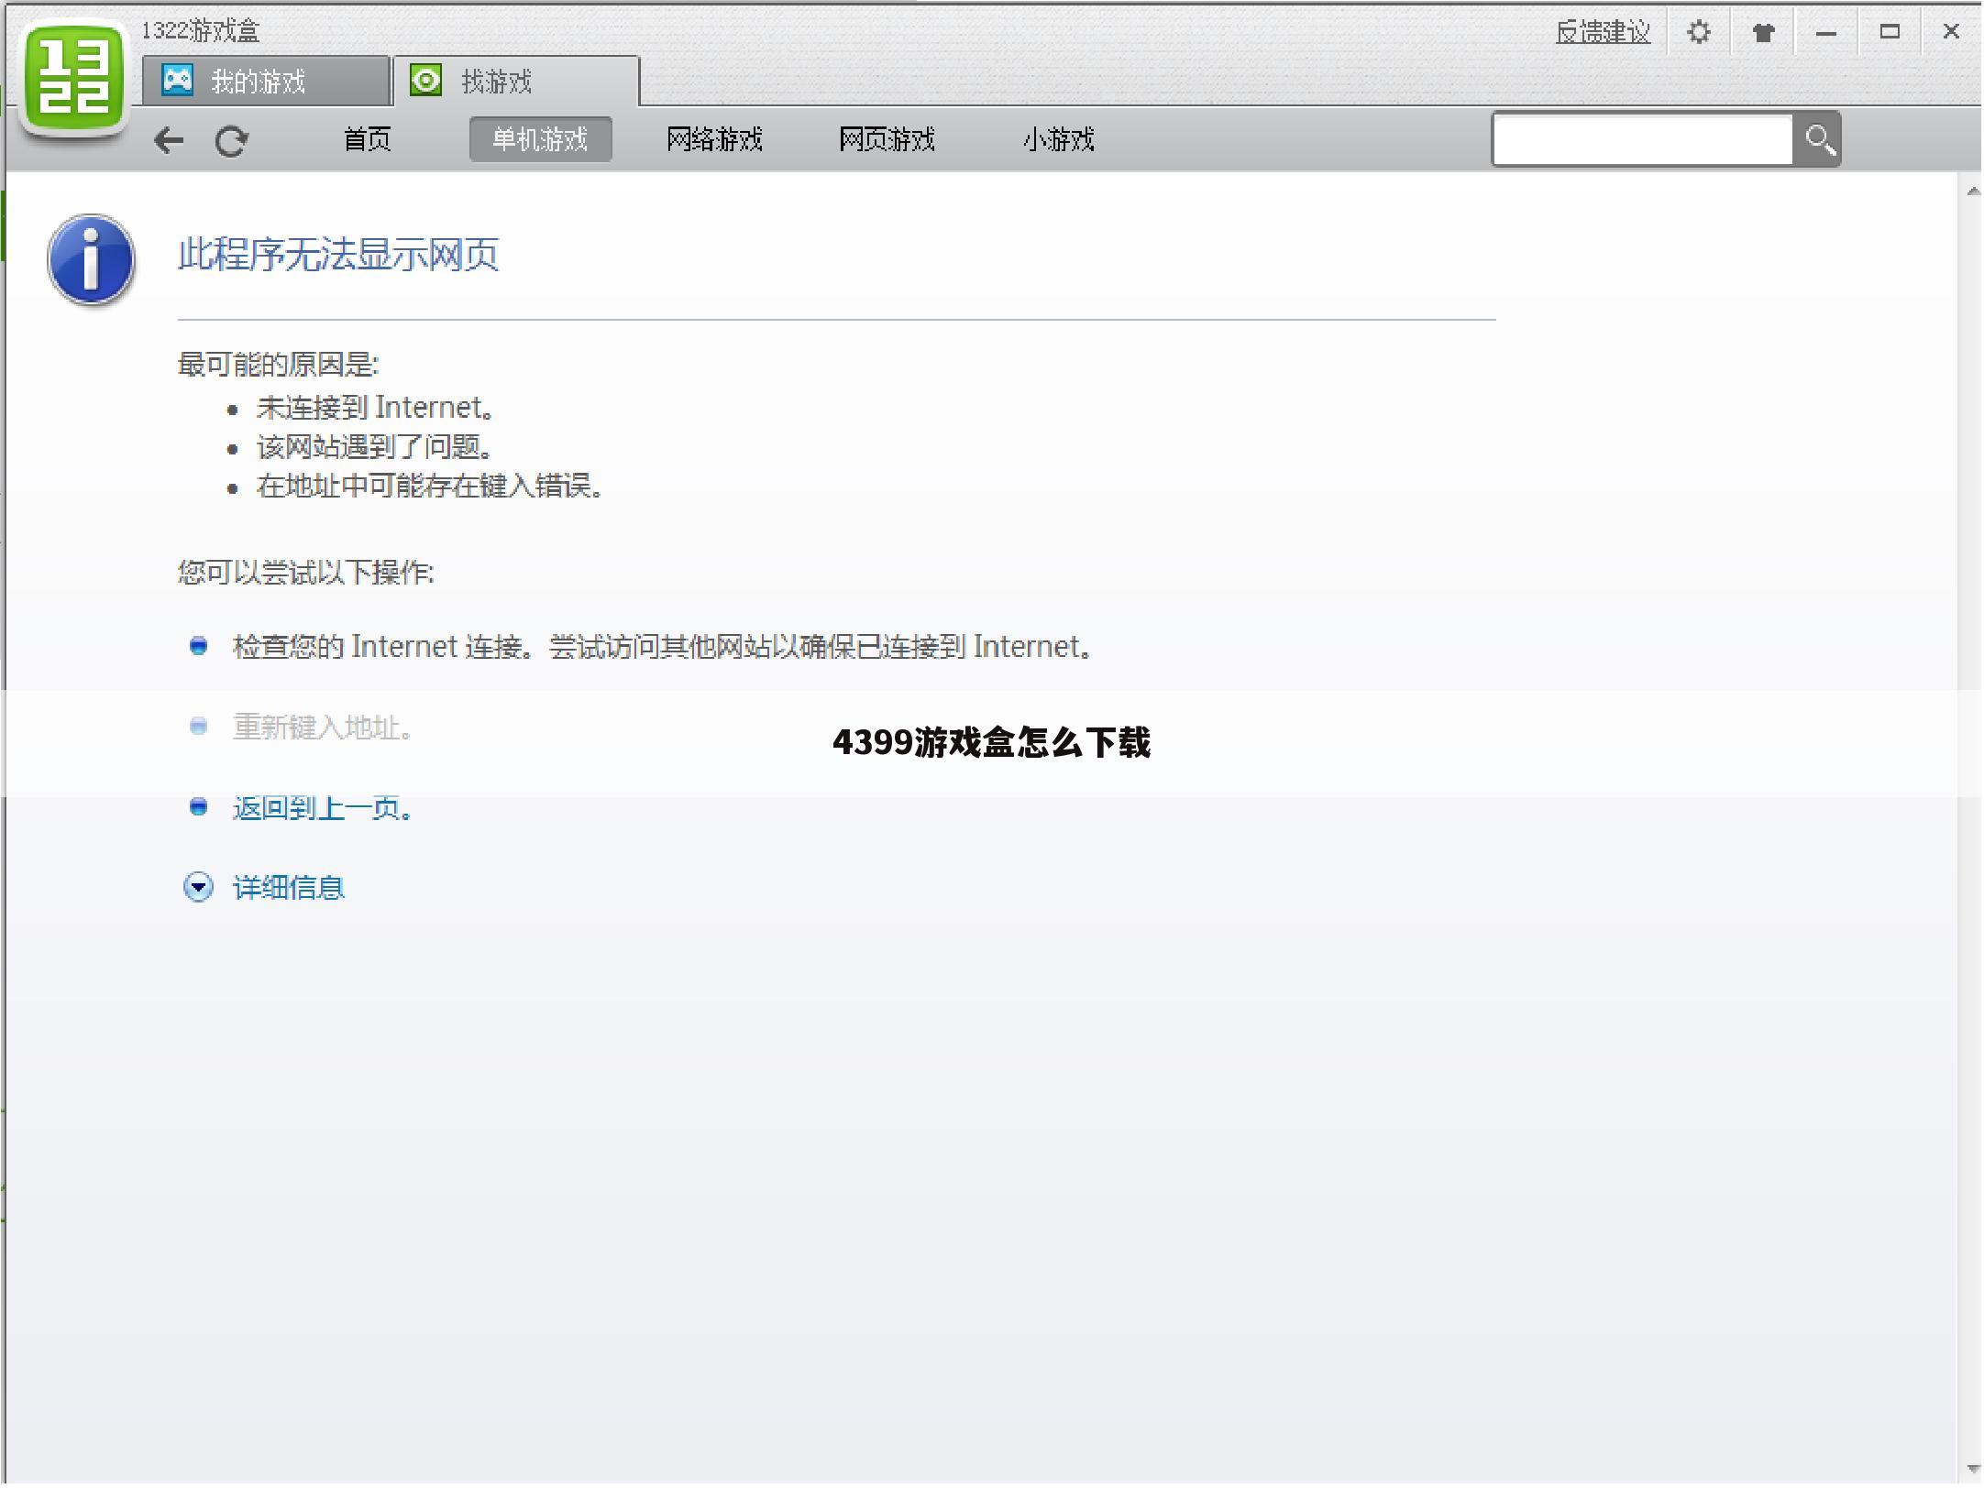This screenshot has width=1984, height=1488.
Task: Click the heading 此程序无法显示网页
Action: (338, 255)
